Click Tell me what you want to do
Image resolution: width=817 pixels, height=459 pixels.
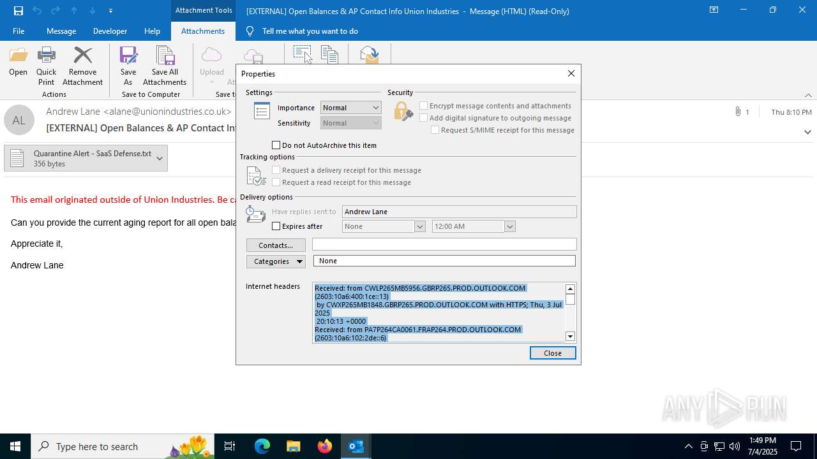pos(310,31)
